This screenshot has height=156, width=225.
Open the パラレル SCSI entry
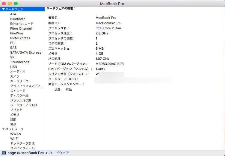[20, 100]
